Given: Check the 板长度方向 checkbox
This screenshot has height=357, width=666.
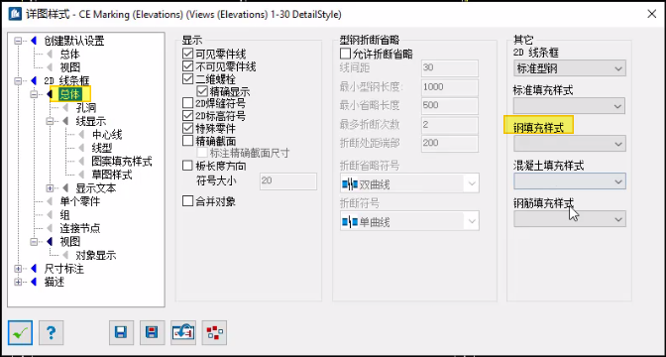Looking at the screenshot, I should [x=187, y=166].
